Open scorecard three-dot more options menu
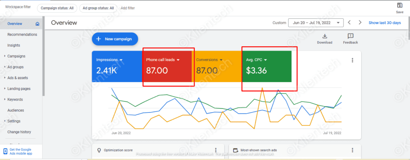 352,60
